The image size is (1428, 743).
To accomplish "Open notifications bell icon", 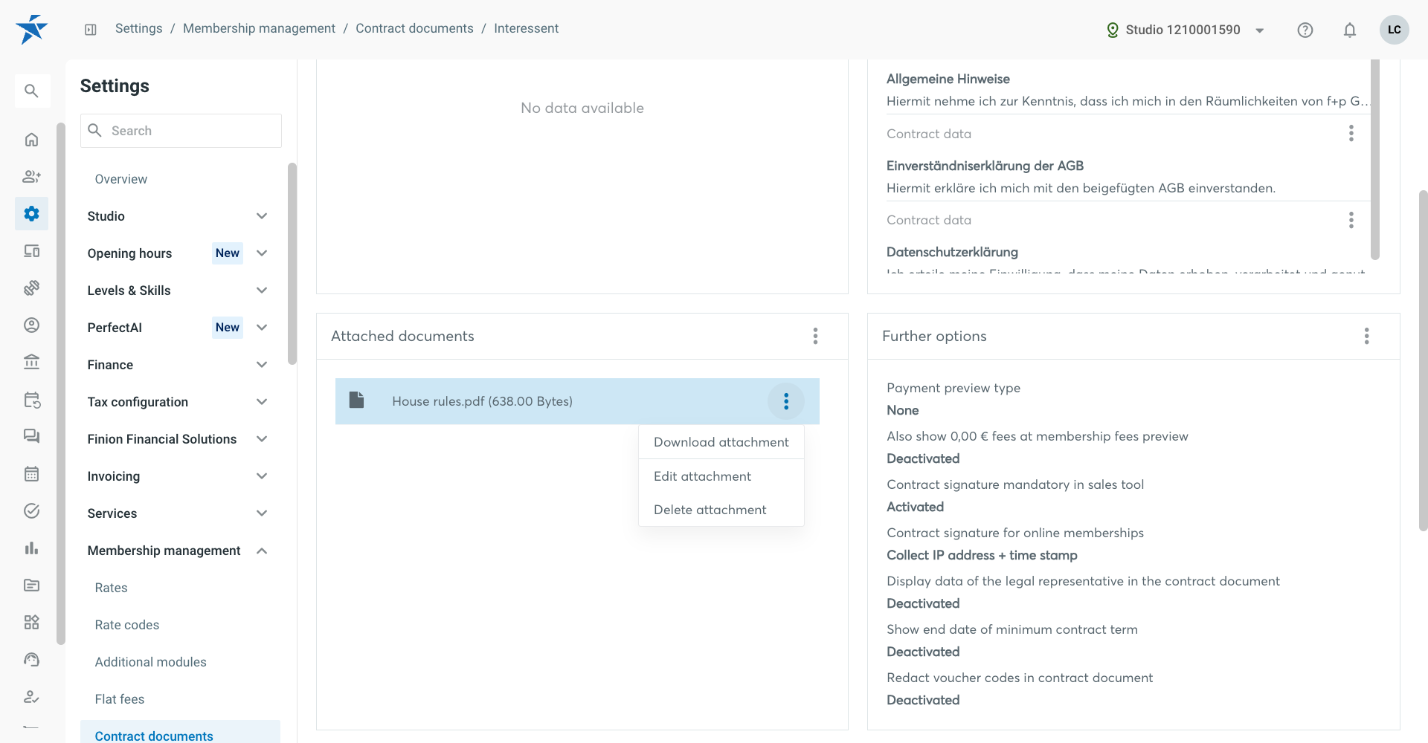I will pyautogui.click(x=1350, y=30).
